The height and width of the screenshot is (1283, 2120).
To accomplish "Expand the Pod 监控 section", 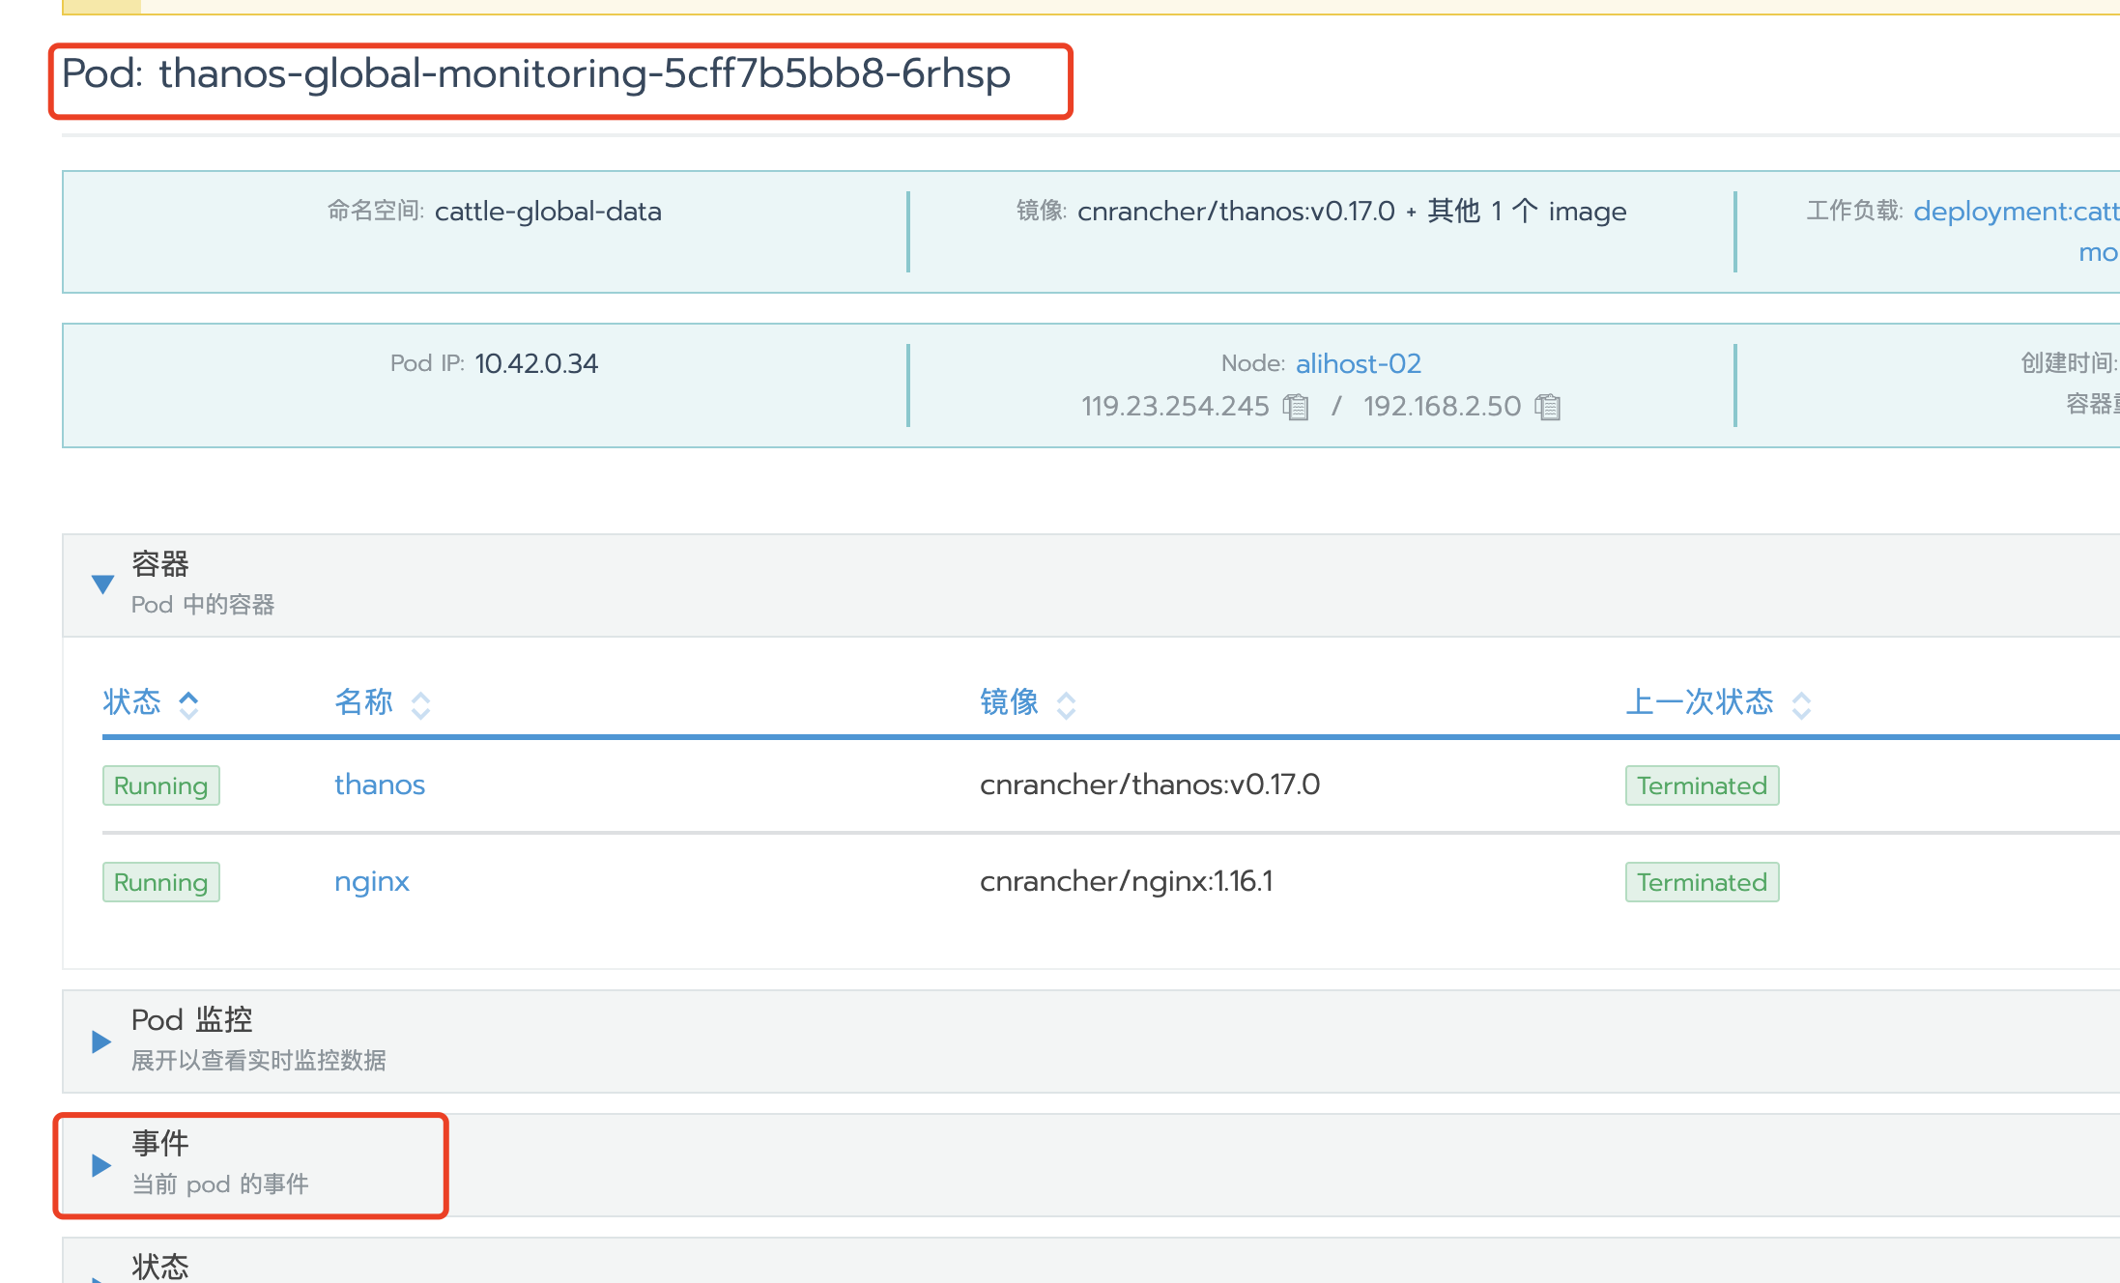I will 101,1041.
